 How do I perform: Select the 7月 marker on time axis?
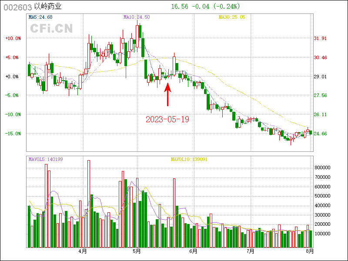point(250,251)
